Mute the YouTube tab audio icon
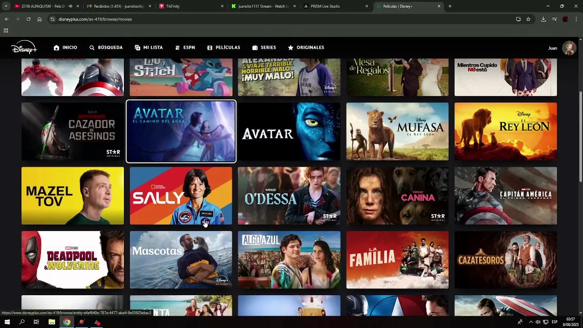The image size is (583, 328). coord(70,6)
